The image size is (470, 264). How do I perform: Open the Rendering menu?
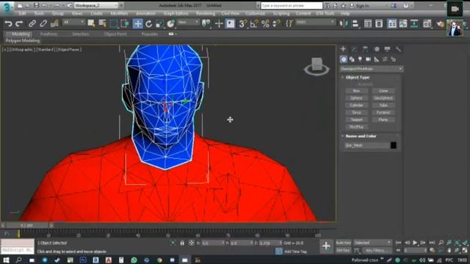coord(206,13)
